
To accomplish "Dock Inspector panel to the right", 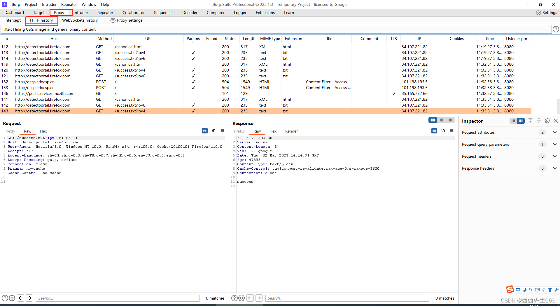I will [x=521, y=121].
